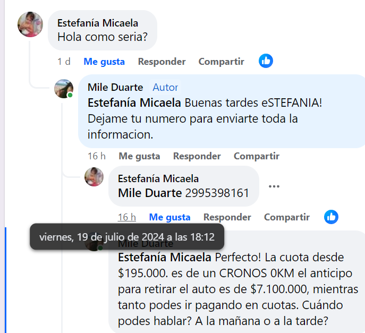Click the "Estefanía Micaela" mention before "Perfecto!"
365x333 pixels.
pyautogui.click(x=165, y=258)
